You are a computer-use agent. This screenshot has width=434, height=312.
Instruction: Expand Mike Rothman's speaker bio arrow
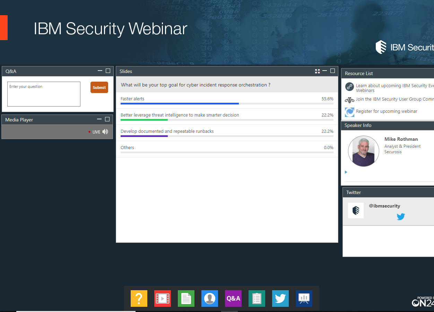pos(346,172)
